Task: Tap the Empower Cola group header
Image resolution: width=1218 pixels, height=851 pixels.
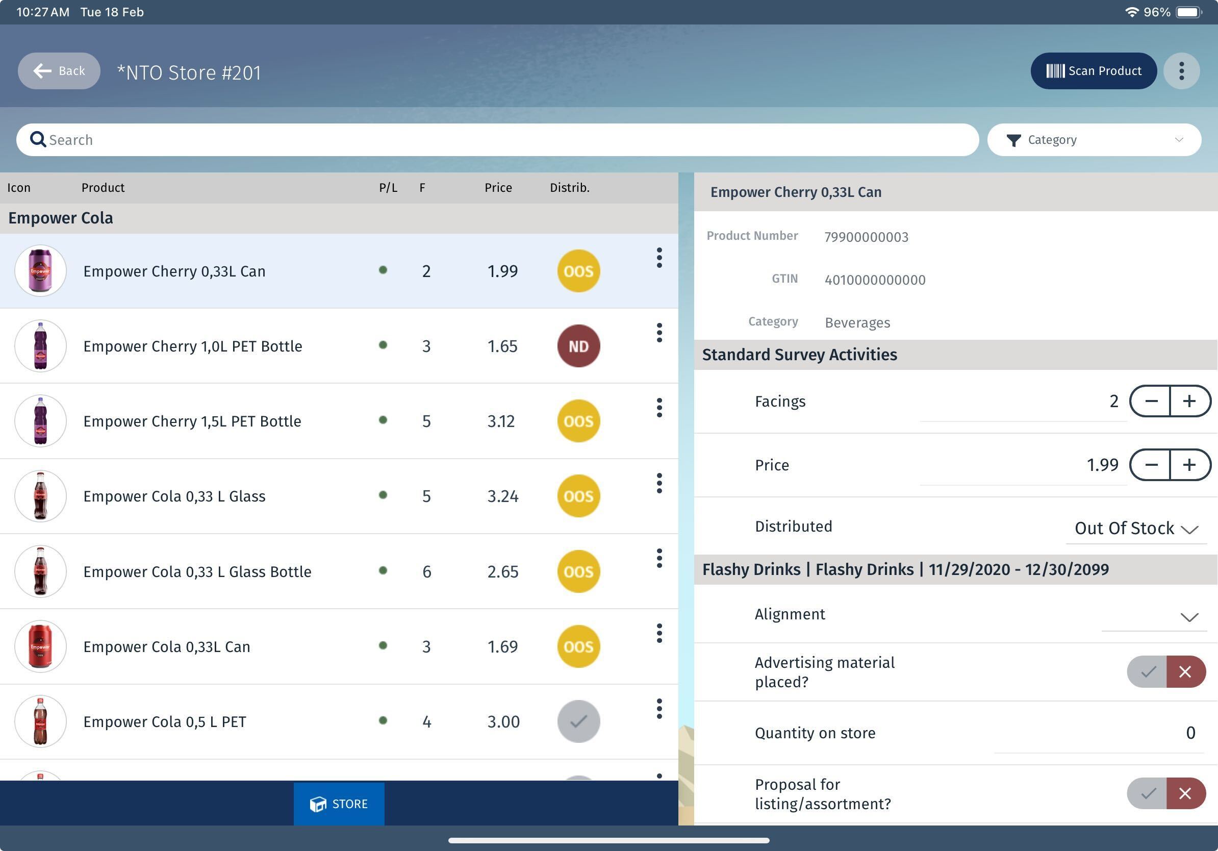Action: click(339, 218)
